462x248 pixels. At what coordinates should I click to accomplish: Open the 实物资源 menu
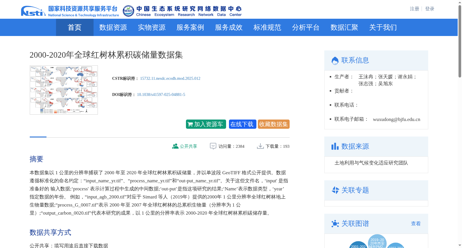152,27
